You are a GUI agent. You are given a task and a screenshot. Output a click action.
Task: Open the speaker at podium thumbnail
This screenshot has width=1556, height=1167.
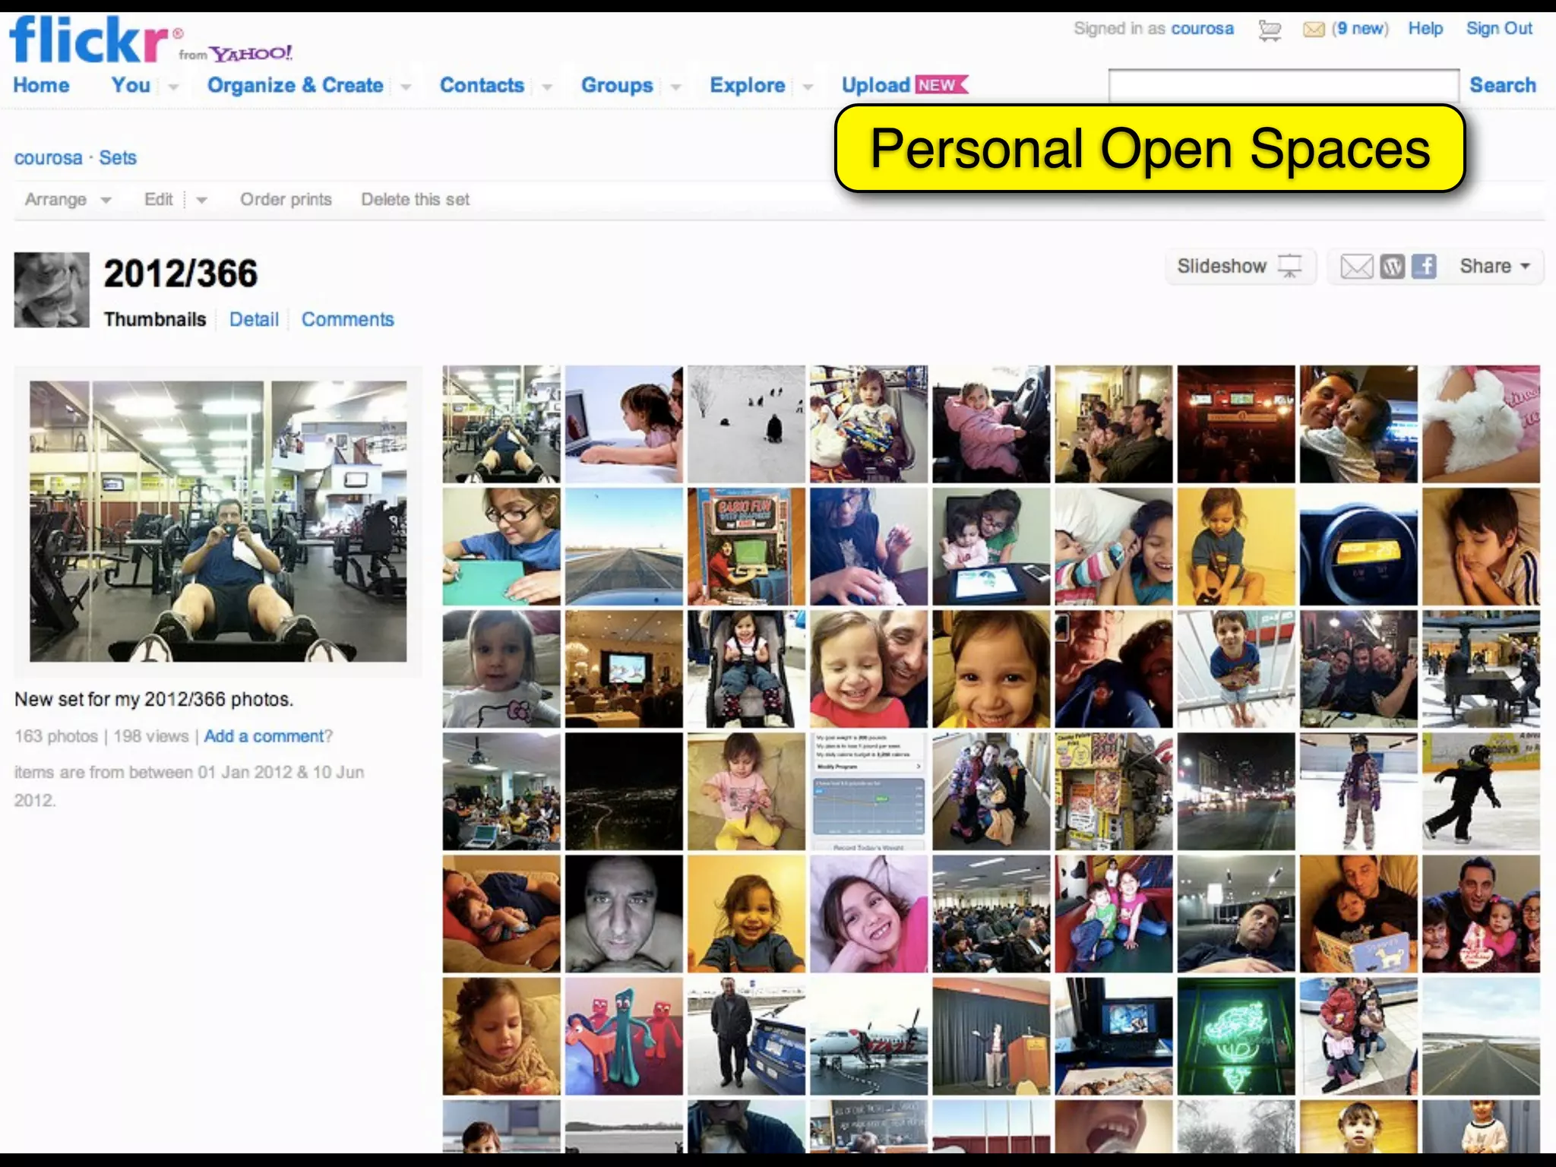point(991,1036)
